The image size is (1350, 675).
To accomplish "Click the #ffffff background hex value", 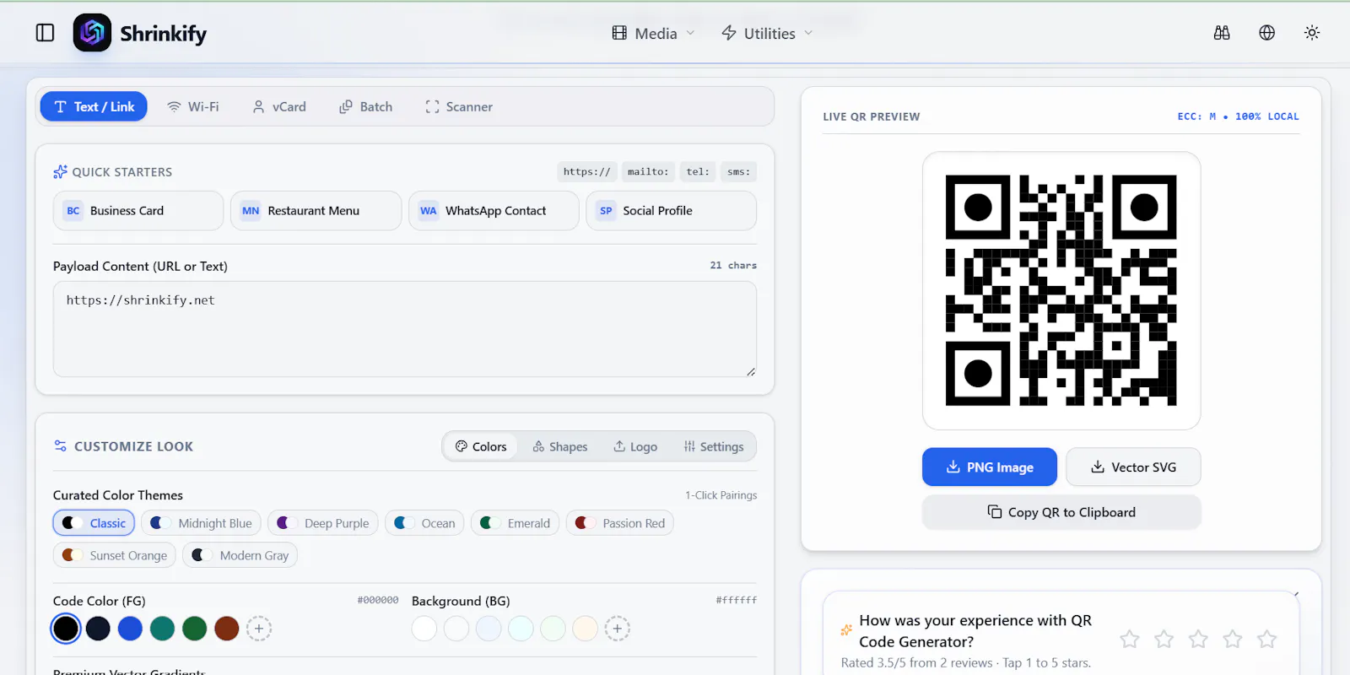I will click(737, 600).
